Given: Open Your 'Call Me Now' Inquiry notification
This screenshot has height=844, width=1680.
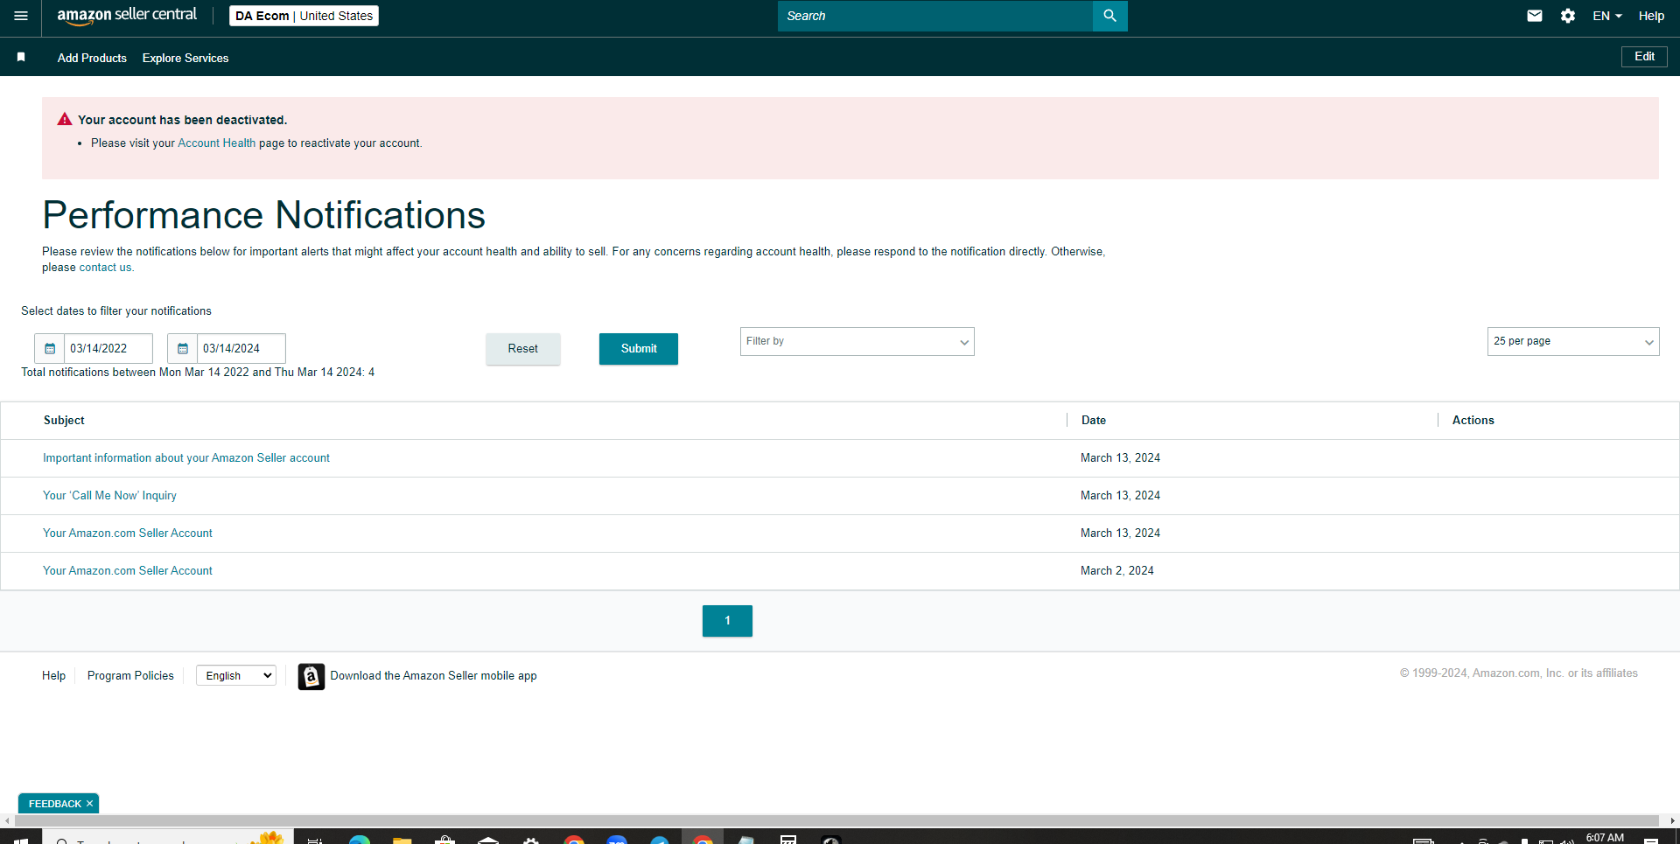Looking at the screenshot, I should click(x=109, y=495).
